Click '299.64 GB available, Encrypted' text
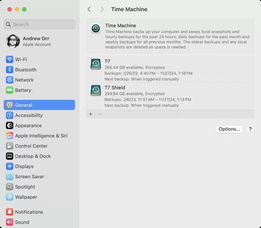This screenshot has width=261, height=228. [x=135, y=93]
